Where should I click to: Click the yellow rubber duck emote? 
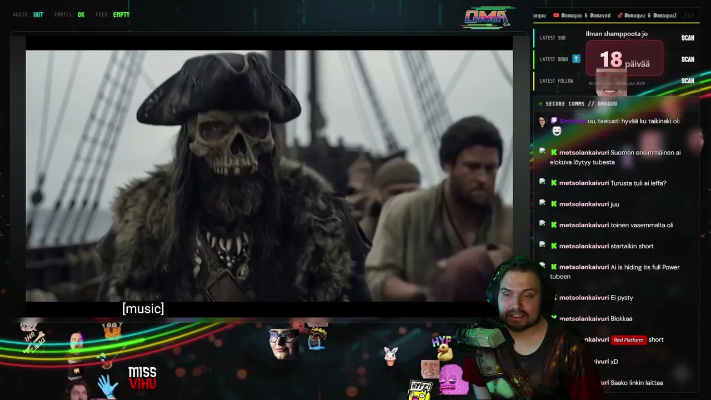point(444,352)
